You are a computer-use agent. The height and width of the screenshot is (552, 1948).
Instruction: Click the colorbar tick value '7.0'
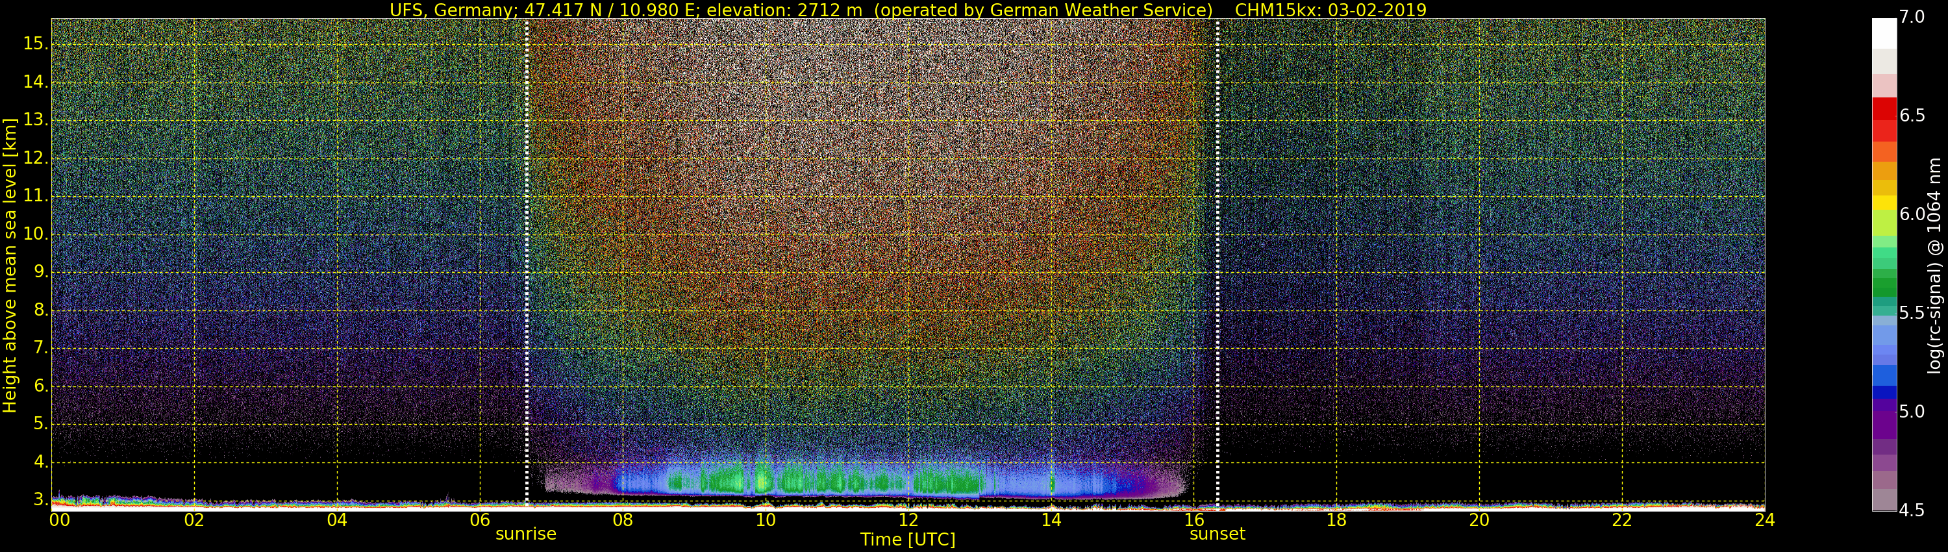1912,17
